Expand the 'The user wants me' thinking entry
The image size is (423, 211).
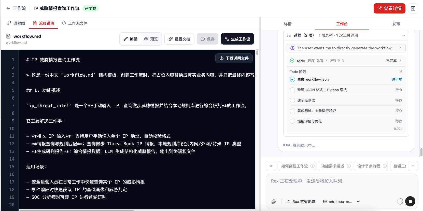pyautogui.click(x=346, y=48)
